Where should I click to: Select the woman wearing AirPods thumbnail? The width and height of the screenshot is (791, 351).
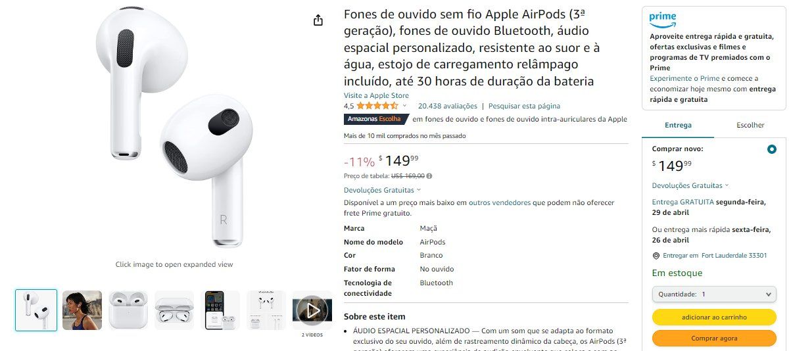click(x=82, y=310)
